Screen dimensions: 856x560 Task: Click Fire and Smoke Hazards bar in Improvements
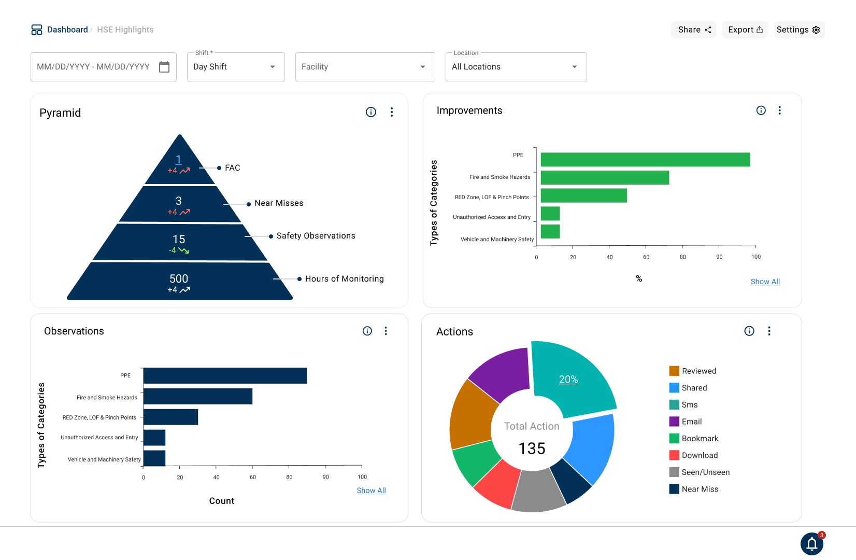coord(605,178)
